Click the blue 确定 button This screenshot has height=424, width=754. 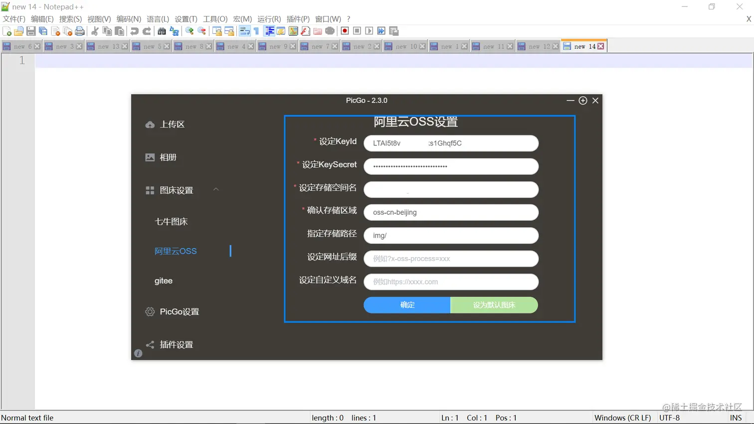point(407,305)
